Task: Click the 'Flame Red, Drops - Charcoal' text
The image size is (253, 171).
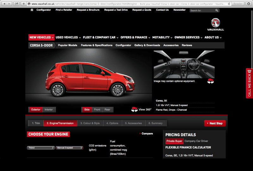Action: tap(171, 110)
